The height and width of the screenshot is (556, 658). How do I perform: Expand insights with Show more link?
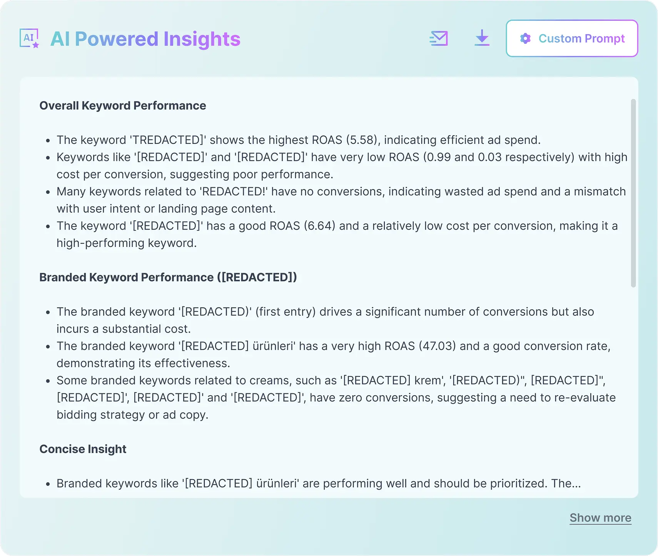coord(600,518)
